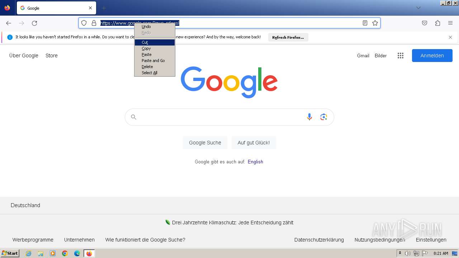Choose Cut from the context menu

(155, 42)
